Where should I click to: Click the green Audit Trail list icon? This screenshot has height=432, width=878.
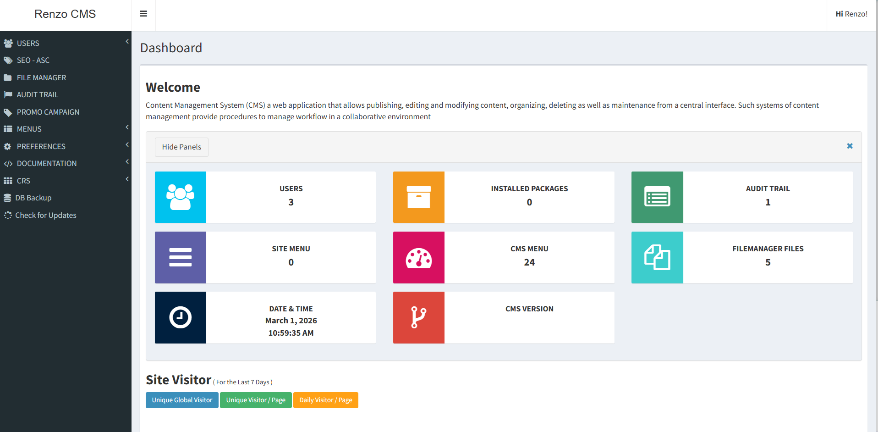pos(657,197)
